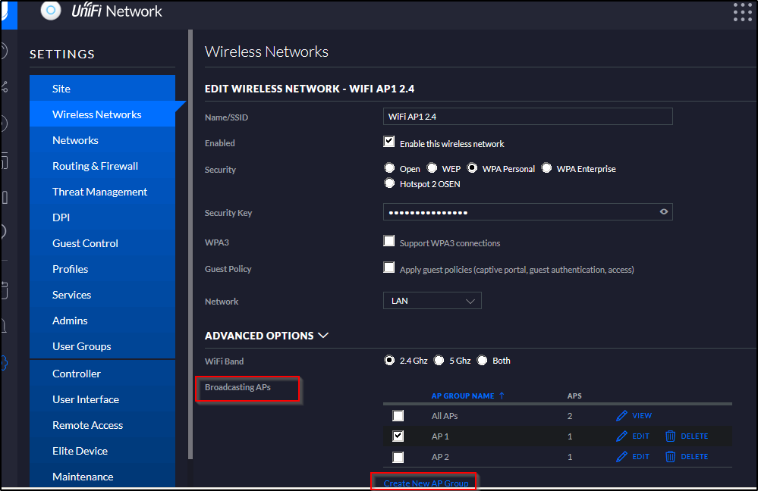Click pencil edit icon for AP 1

[621, 436]
